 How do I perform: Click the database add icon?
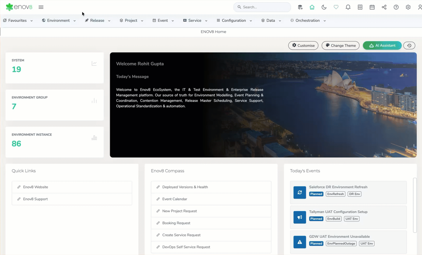[300, 7]
